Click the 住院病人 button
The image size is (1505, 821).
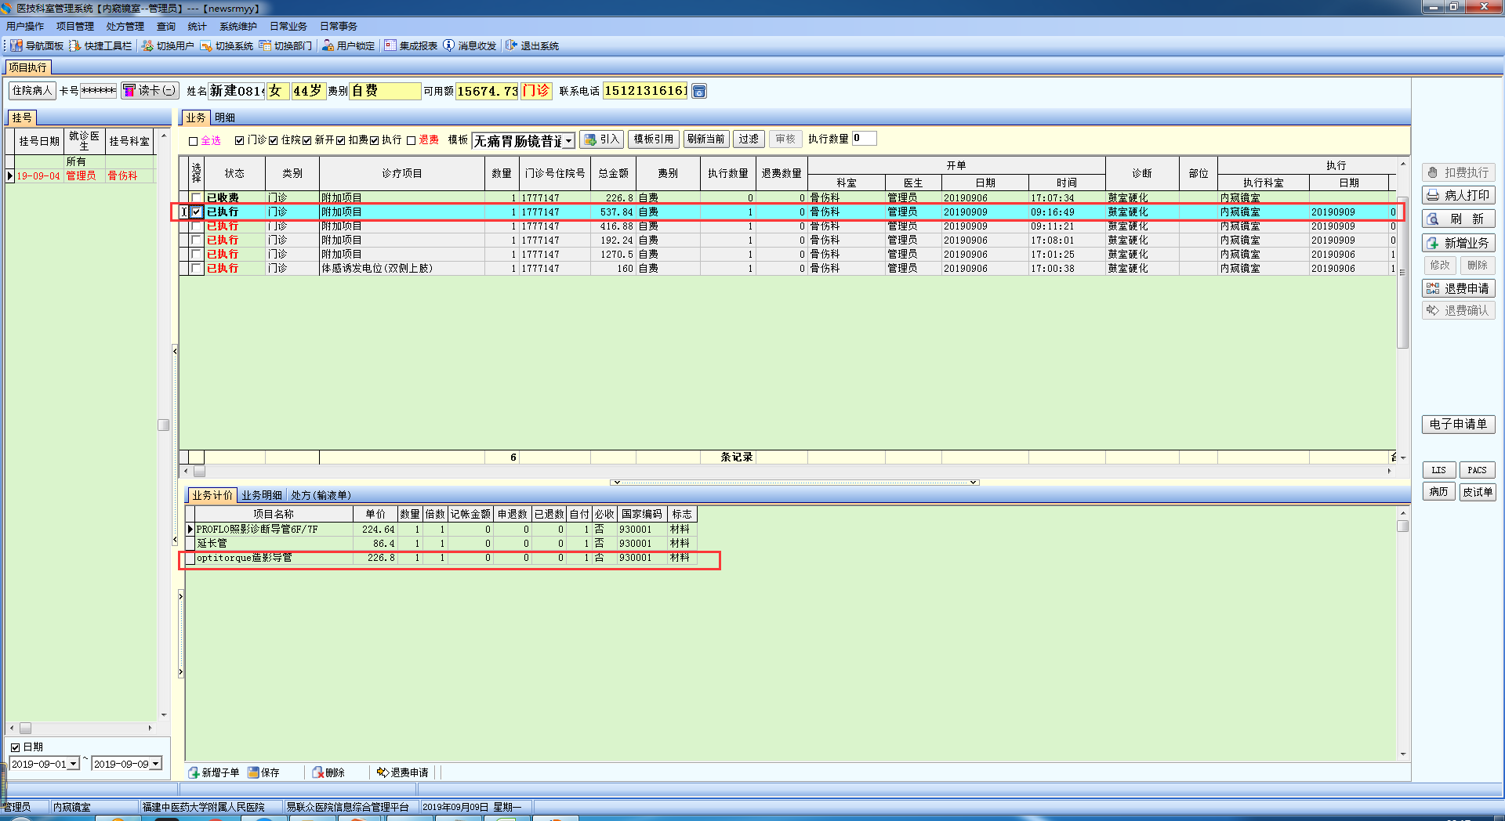pyautogui.click(x=32, y=91)
